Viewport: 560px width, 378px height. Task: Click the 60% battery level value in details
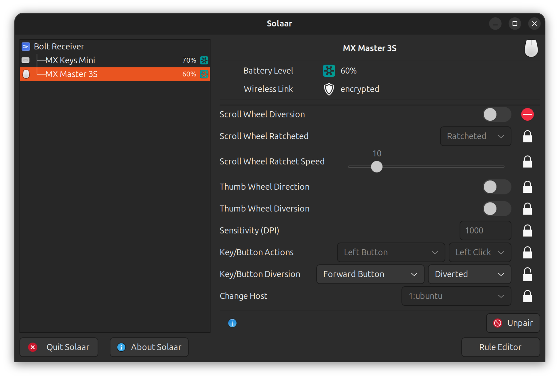348,71
